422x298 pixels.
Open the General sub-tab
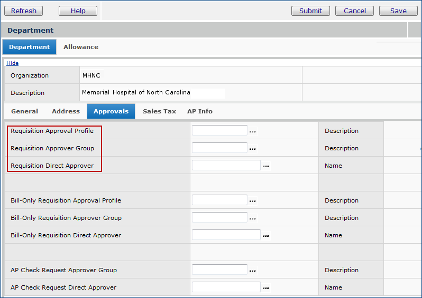pos(24,111)
